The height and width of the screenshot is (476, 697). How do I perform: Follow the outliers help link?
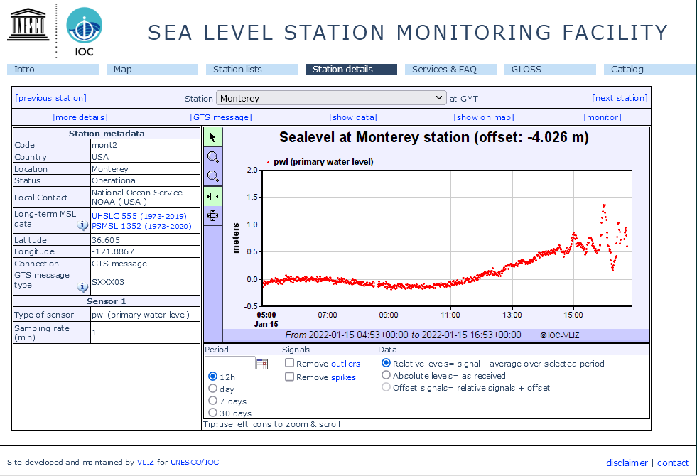345,364
